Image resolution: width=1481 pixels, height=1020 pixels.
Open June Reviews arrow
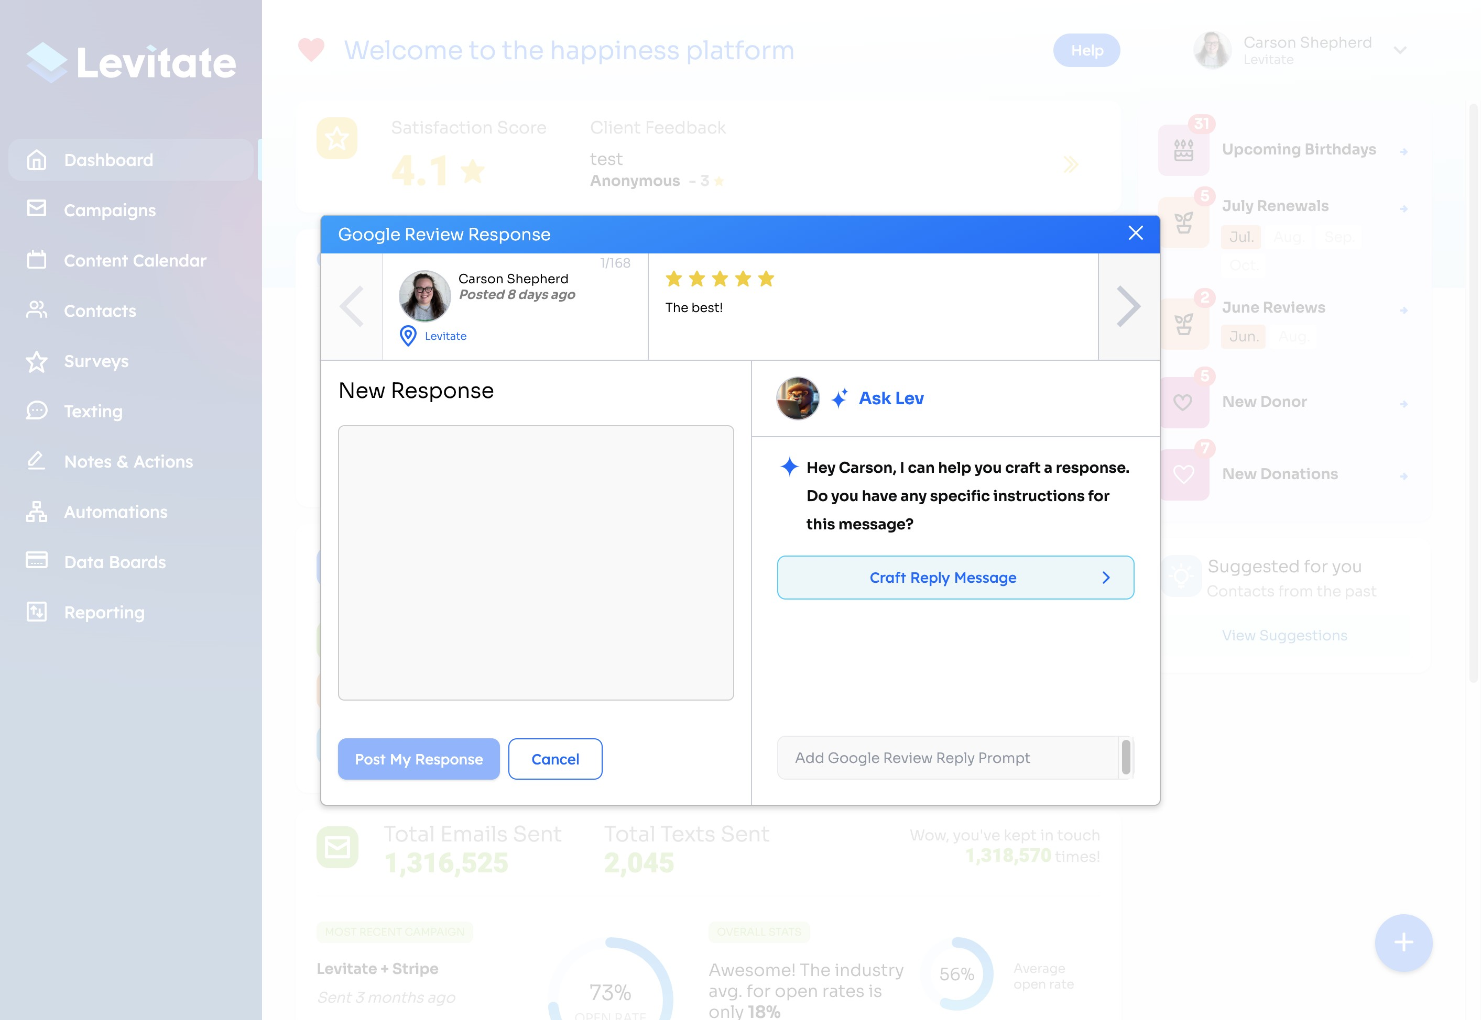click(1403, 311)
